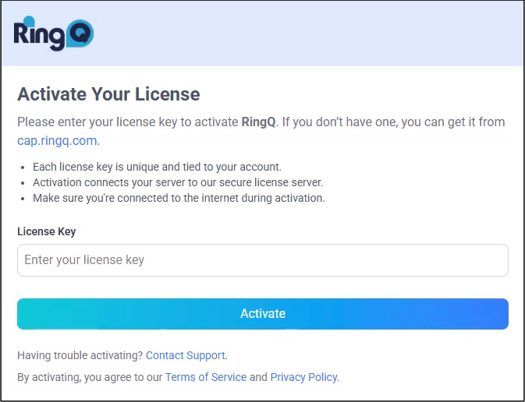Click the 'Each license key is unique' bullet
Image resolution: width=525 pixels, height=402 pixels.
point(157,167)
